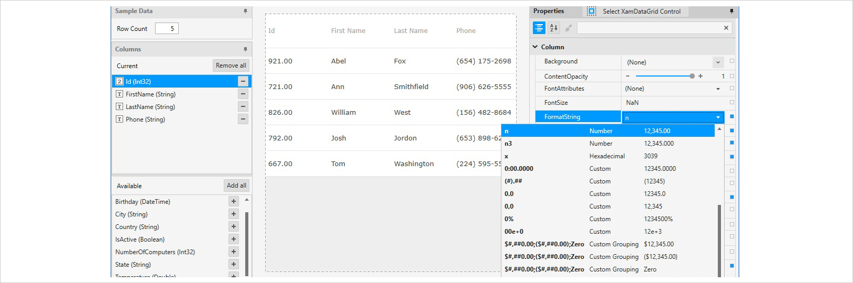This screenshot has height=283, width=853.
Task: Add the Country (String) column
Action: [x=234, y=226]
